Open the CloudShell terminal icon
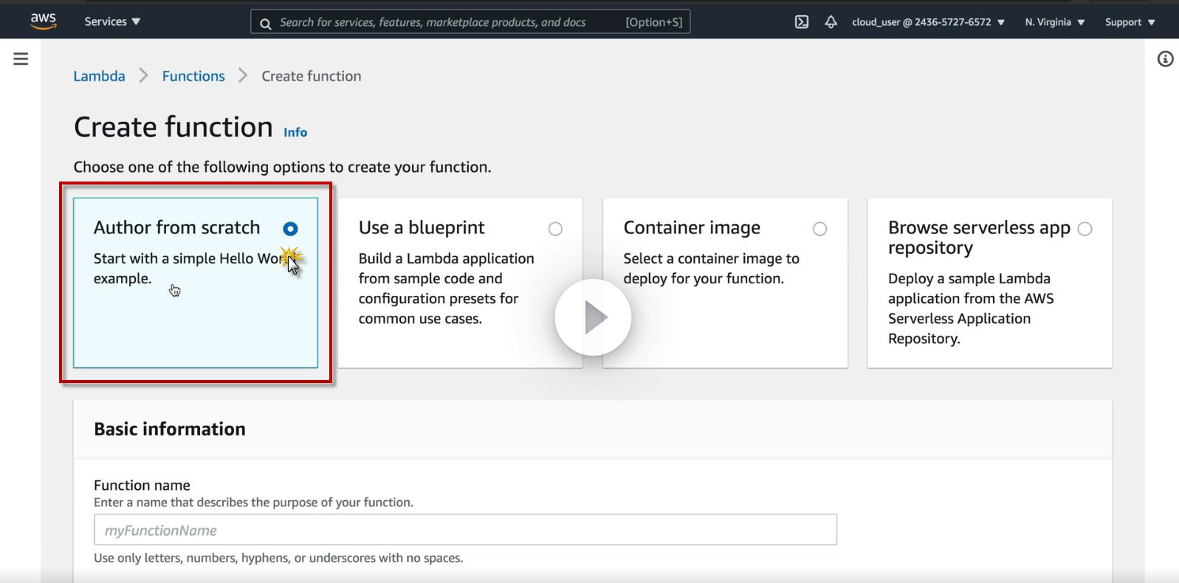 tap(801, 22)
